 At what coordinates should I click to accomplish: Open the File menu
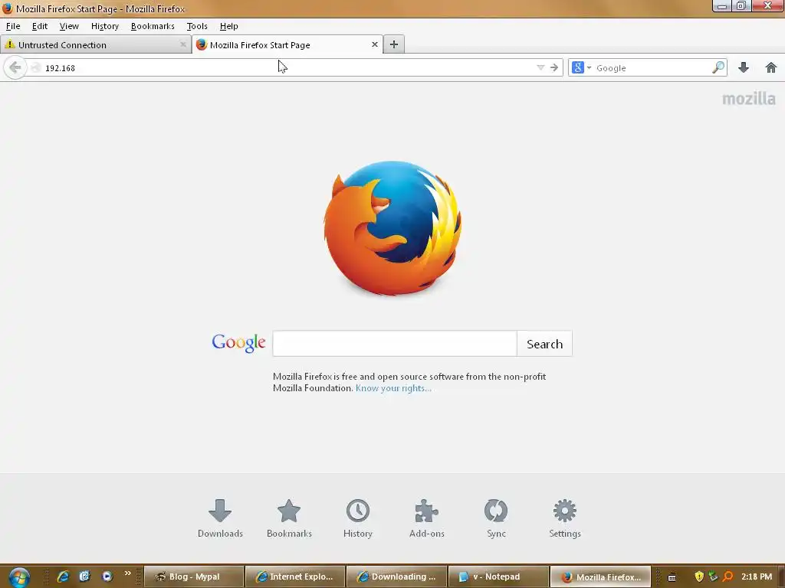[13, 26]
